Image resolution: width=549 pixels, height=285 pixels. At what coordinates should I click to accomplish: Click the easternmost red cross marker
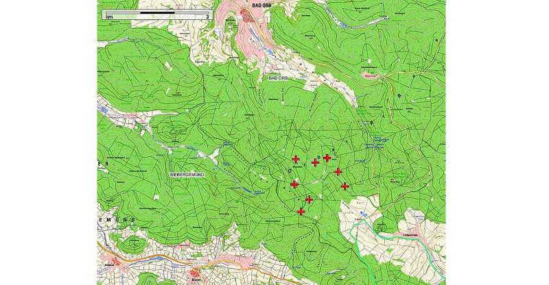click(344, 186)
